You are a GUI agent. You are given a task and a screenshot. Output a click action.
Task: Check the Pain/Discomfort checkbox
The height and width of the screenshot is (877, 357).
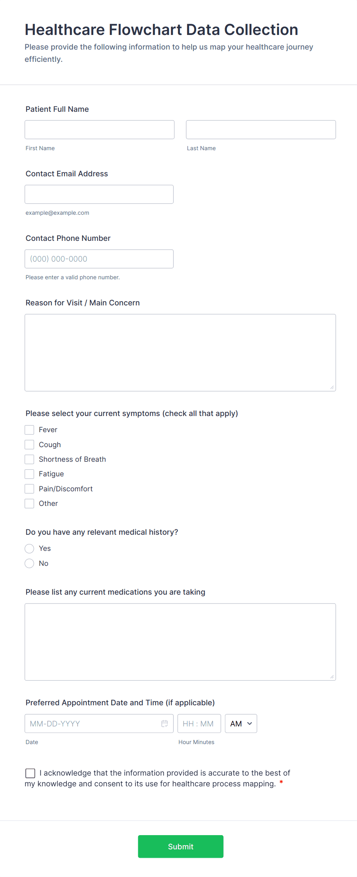[x=29, y=489]
